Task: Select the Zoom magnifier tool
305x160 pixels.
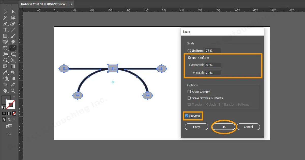Action: pyautogui.click(x=13, y=91)
